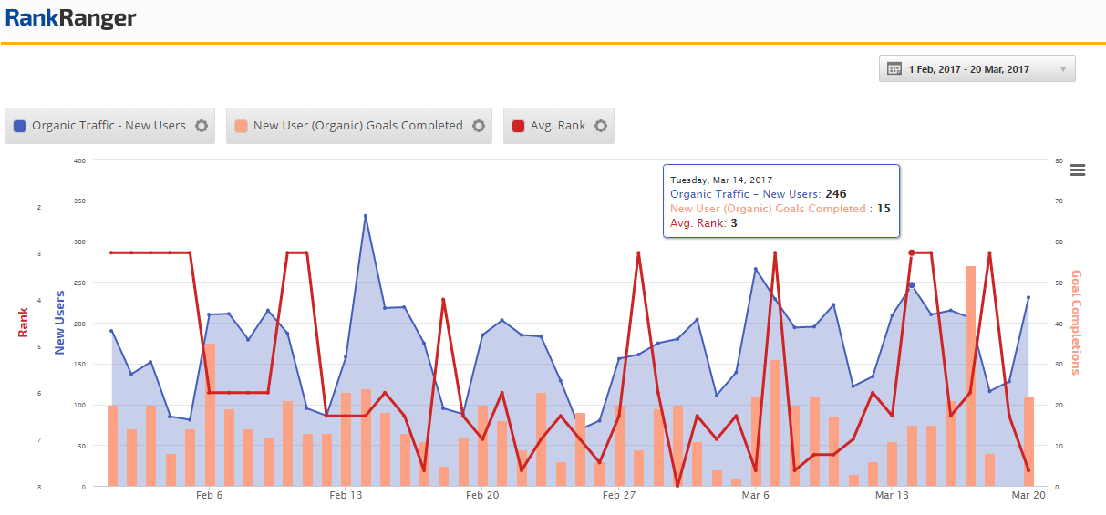1106x515 pixels.
Task: Click the highlighted Mar 14 blue data point
Action: (x=911, y=285)
